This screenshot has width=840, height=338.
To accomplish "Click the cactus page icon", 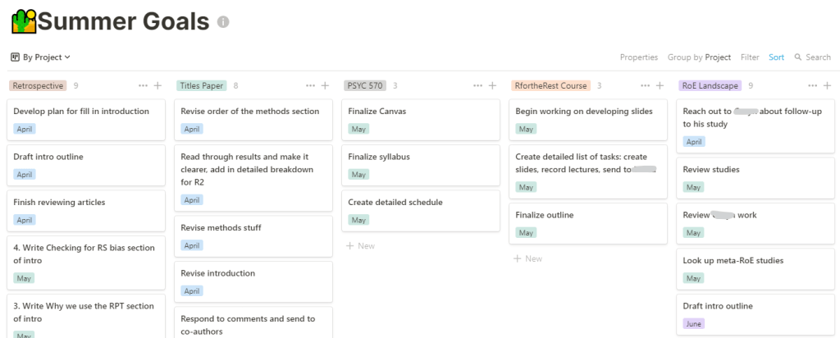I will coord(24,21).
